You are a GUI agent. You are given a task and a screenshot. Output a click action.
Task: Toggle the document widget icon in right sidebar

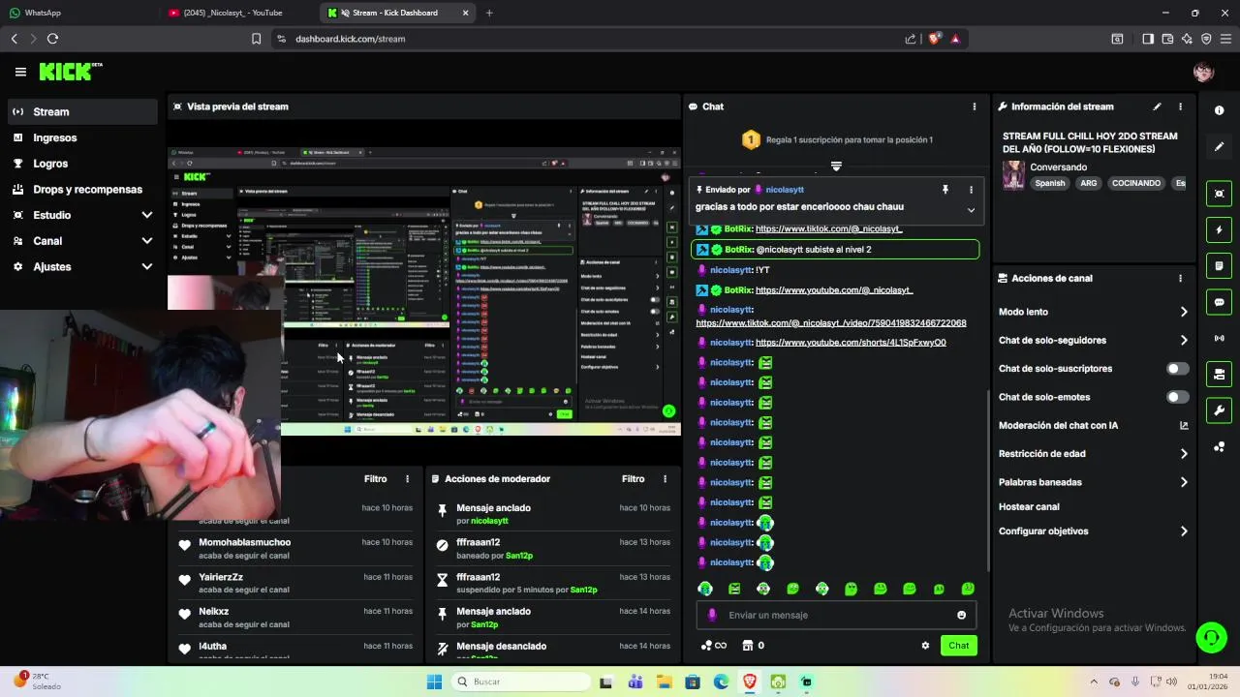click(x=1219, y=266)
